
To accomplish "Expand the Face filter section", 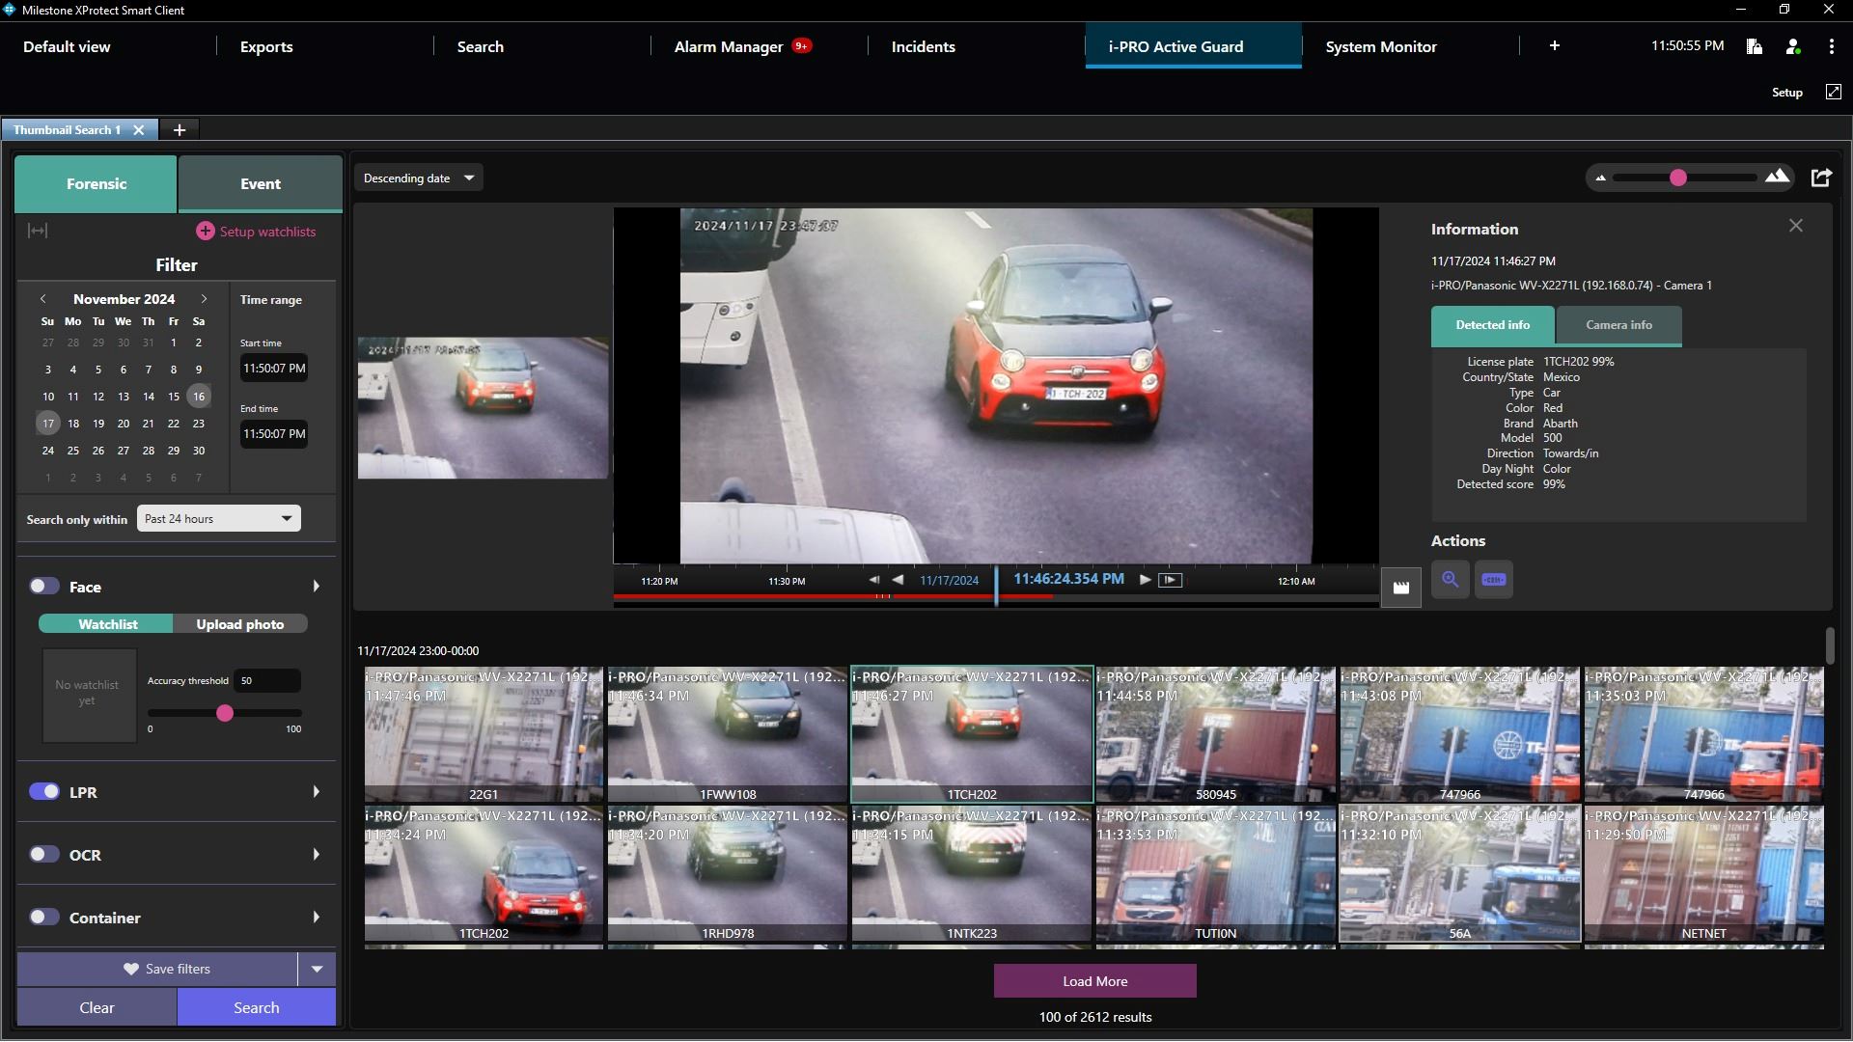I will (317, 586).
